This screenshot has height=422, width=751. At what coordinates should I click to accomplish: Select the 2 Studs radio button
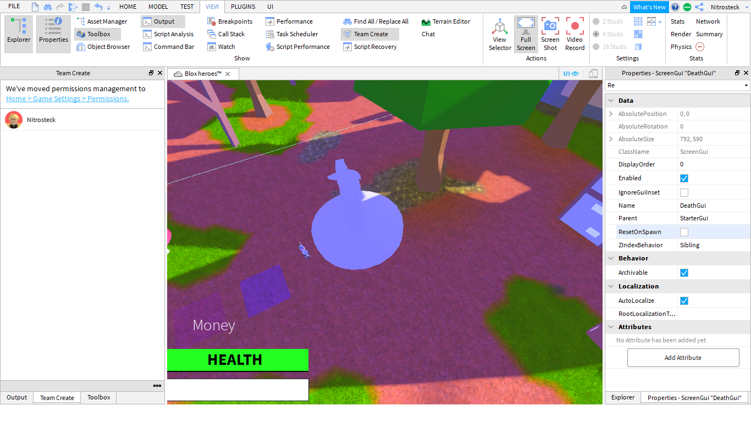coord(596,21)
